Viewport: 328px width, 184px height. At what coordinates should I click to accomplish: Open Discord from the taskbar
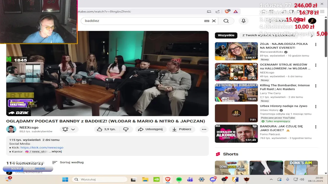(213, 179)
